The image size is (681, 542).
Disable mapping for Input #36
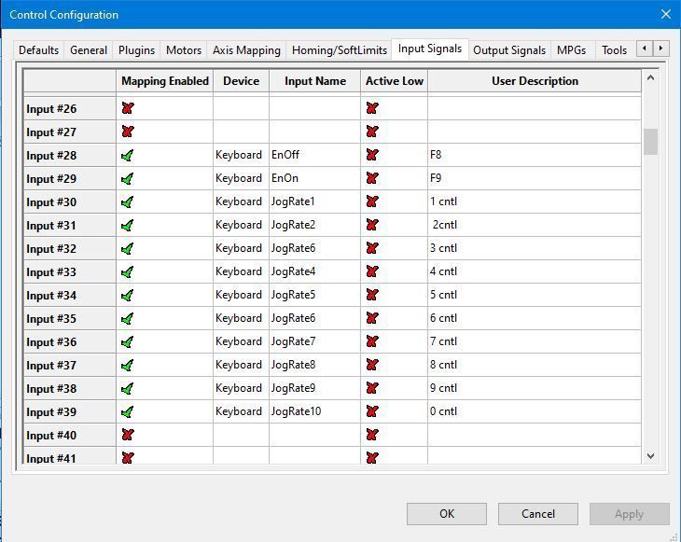[x=127, y=341]
